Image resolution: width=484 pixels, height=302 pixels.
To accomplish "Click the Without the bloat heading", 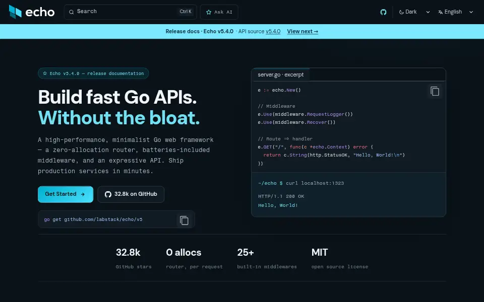I will pos(119,118).
